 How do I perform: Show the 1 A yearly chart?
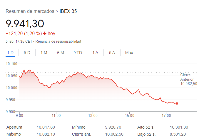pyautogui.click(x=95, y=53)
